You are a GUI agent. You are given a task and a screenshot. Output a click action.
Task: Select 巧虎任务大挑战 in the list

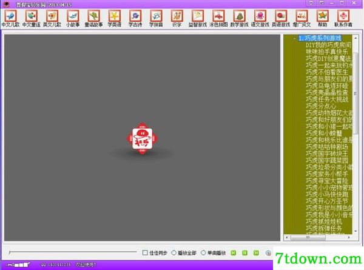327,99
